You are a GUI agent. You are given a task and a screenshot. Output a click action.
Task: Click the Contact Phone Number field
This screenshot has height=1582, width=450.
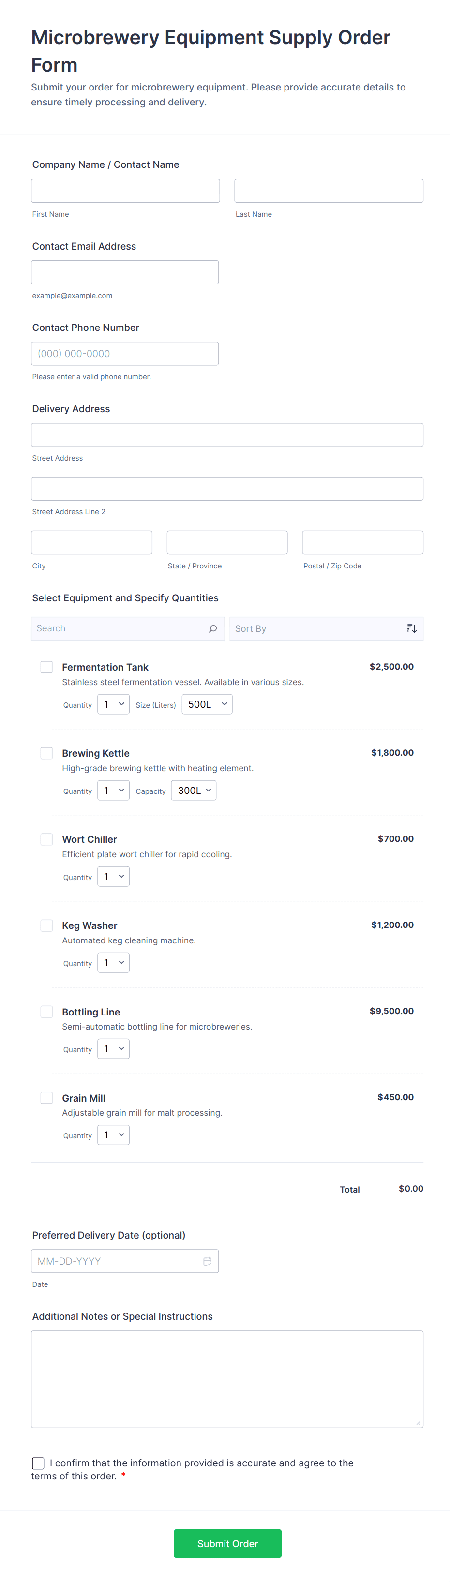125,354
